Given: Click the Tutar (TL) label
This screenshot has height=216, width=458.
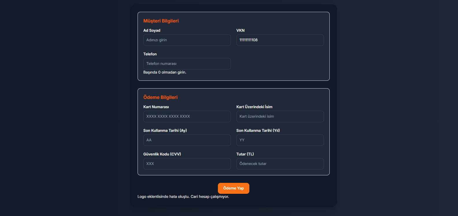Looking at the screenshot, I should pyautogui.click(x=245, y=154).
